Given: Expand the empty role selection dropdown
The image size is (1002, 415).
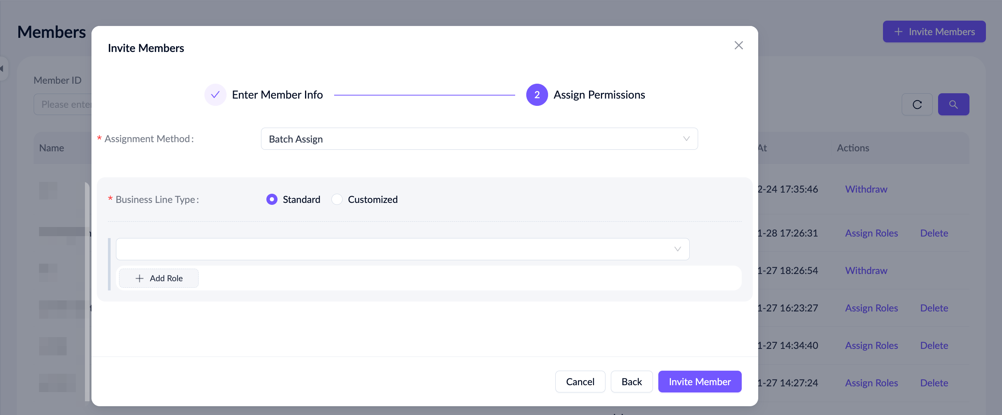Looking at the screenshot, I should (402, 249).
